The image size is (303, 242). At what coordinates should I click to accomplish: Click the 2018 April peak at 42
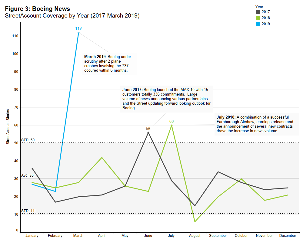(x=102, y=158)
